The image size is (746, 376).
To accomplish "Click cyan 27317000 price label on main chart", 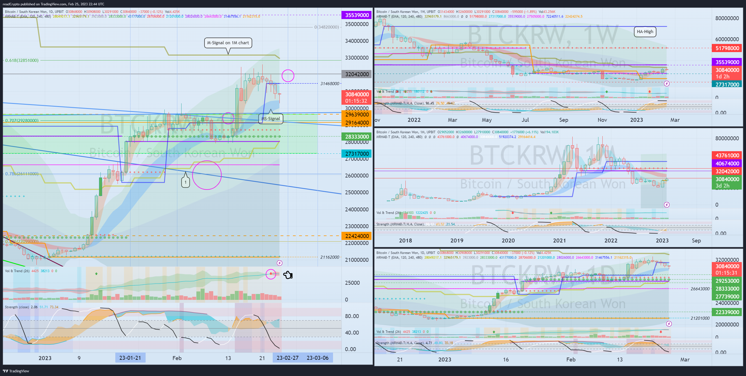I will (357, 153).
